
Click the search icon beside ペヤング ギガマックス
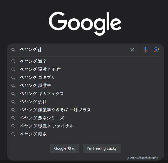pos(13,94)
